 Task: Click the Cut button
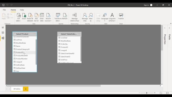(10, 14)
